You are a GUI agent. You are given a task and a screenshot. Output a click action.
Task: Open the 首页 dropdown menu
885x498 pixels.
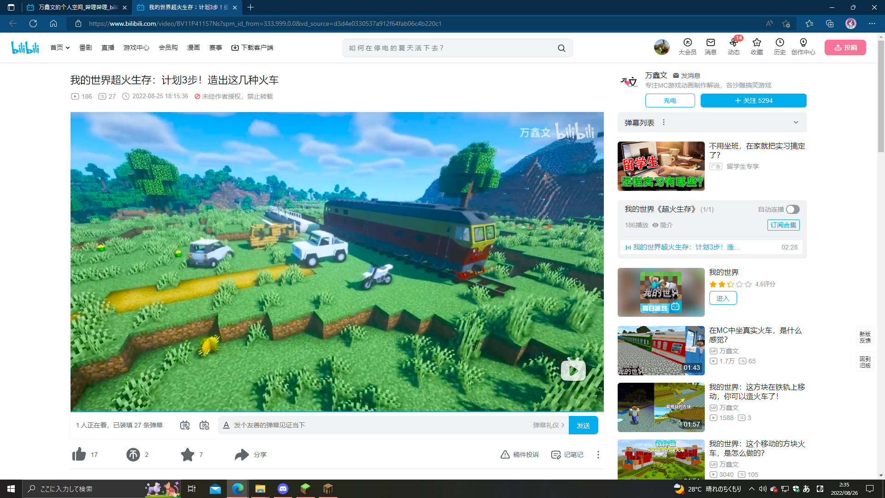coord(60,47)
